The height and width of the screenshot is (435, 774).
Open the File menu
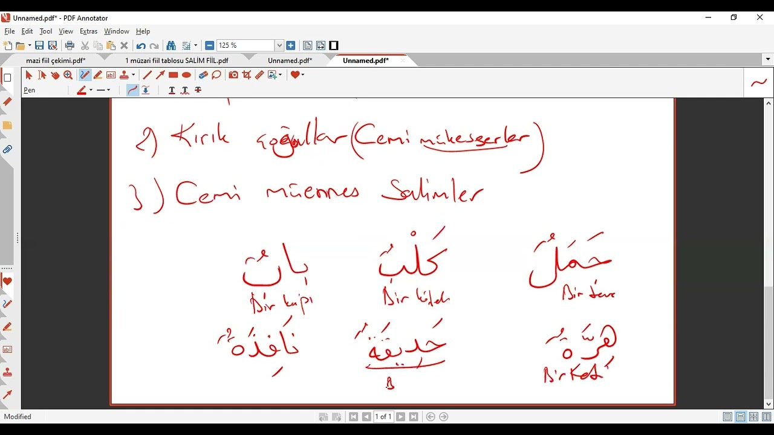click(10, 31)
